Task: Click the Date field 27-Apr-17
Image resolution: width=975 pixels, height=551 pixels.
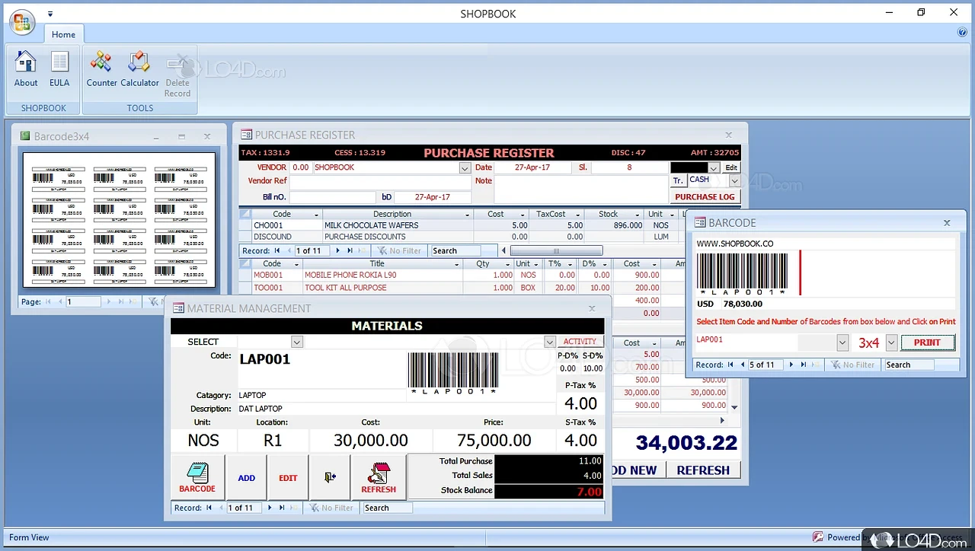Action: pos(532,167)
